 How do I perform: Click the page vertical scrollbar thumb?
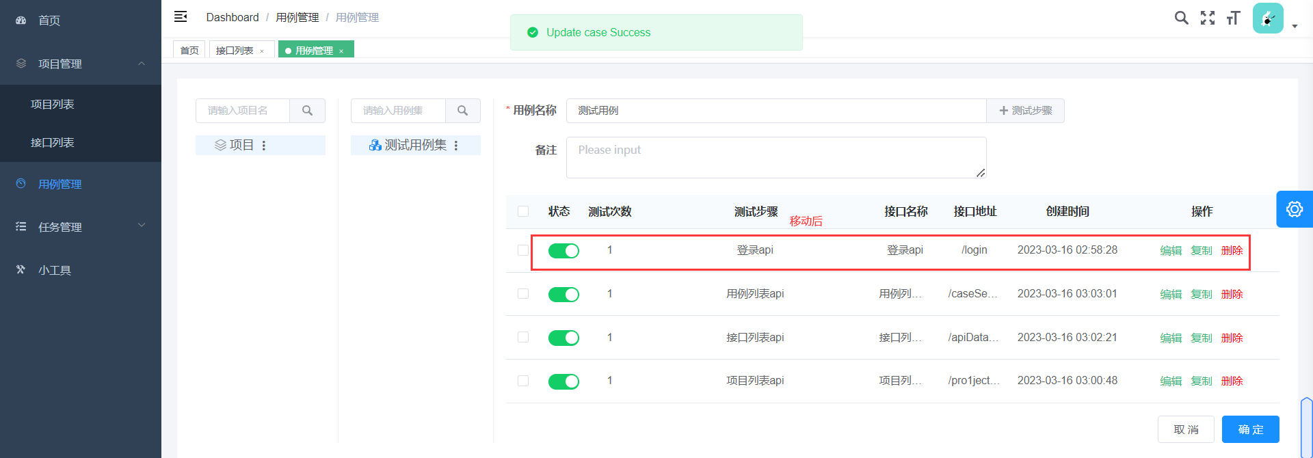click(x=1307, y=427)
